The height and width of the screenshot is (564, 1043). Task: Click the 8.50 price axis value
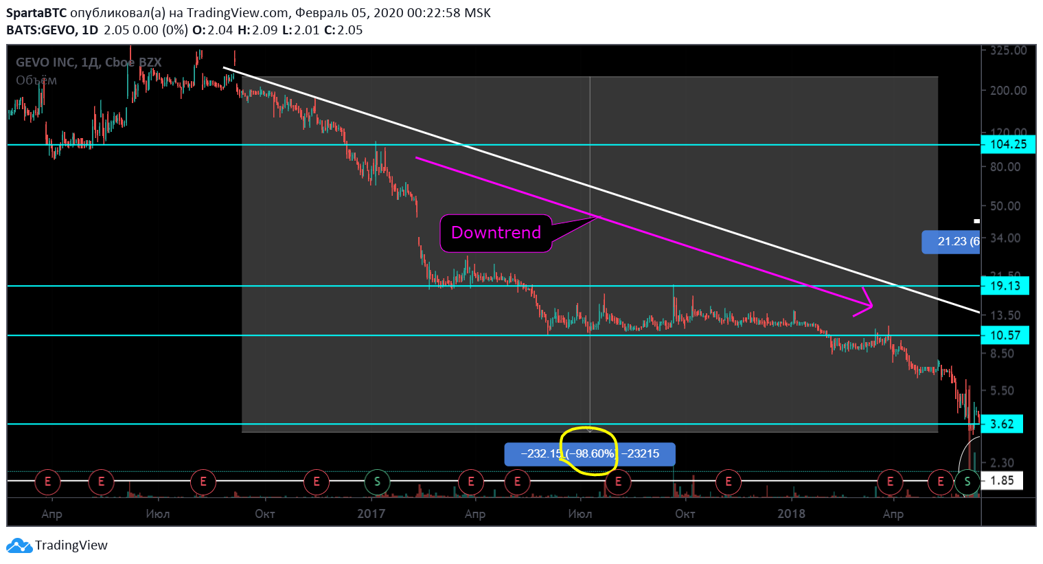click(1002, 354)
